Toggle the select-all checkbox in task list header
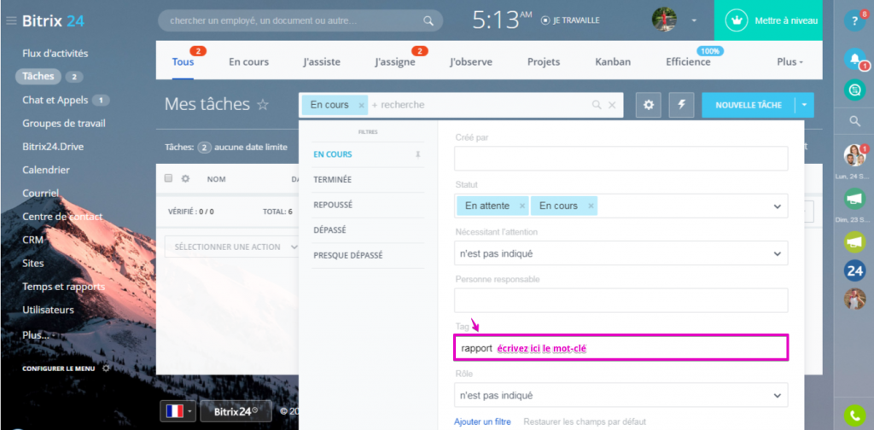 168,178
